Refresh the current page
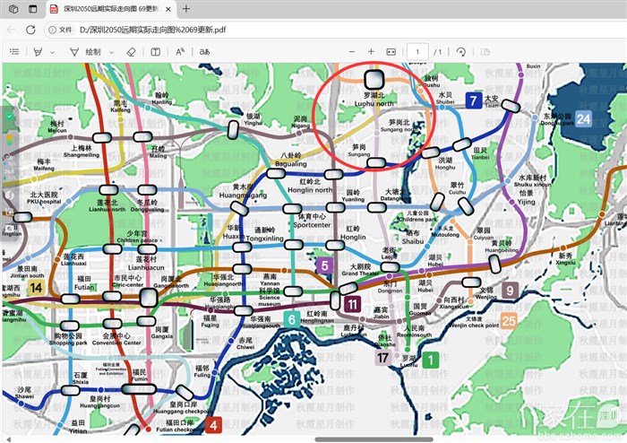Image resolution: width=627 pixels, height=443 pixels. tap(30, 30)
